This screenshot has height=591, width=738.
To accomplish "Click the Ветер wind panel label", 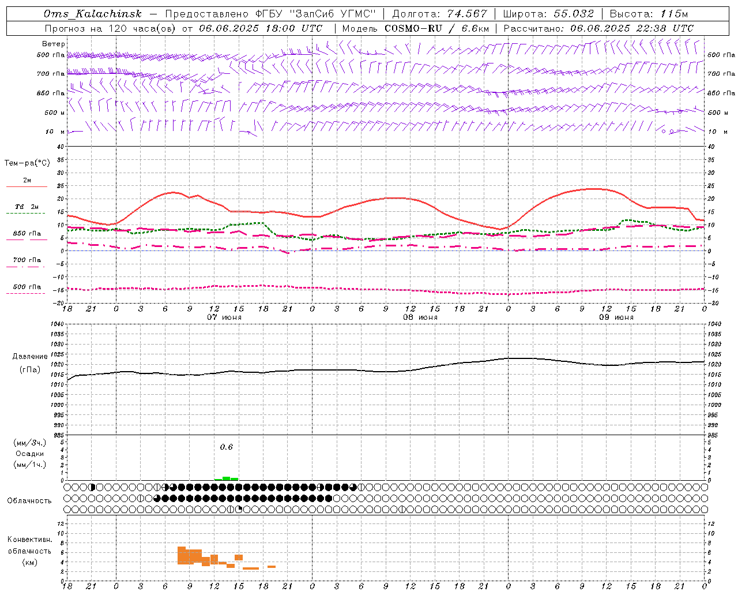I will [53, 44].
